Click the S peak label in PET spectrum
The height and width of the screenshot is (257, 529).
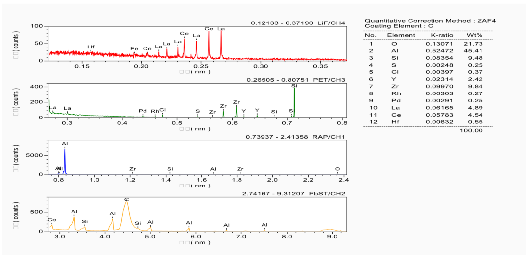(198, 111)
